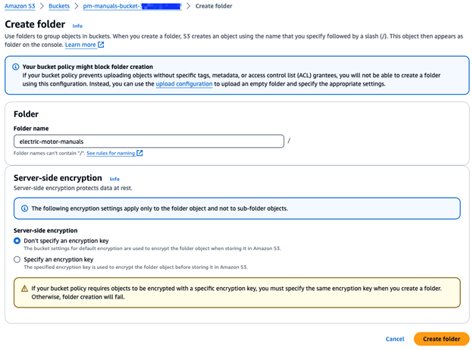Open See rules for naming link

110,153
